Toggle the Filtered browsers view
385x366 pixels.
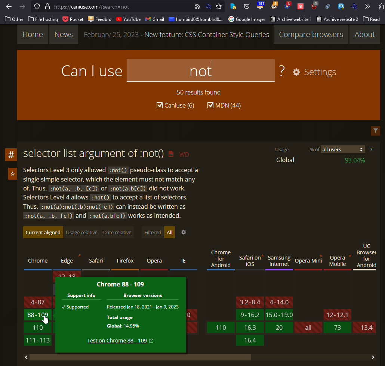[153, 232]
